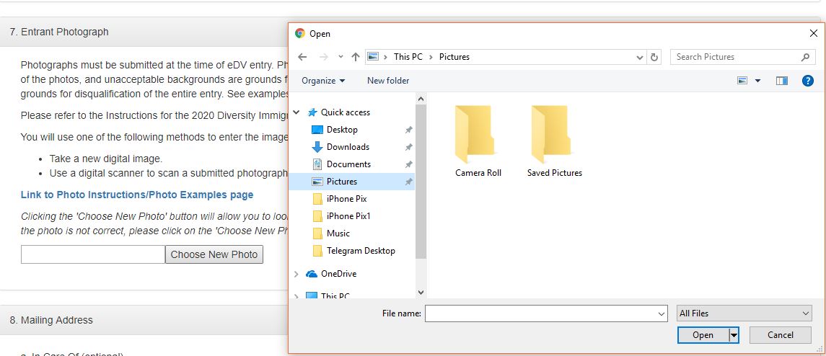Click New folder in the toolbar

[388, 81]
